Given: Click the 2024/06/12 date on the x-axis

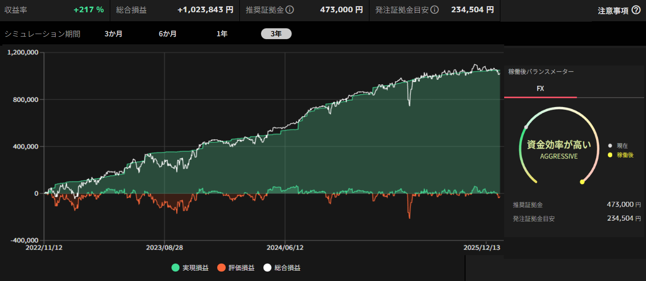Looking at the screenshot, I should pos(285,247).
